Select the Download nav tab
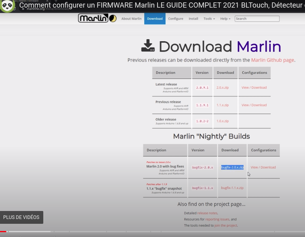Screen dimensions: 305x237 pyautogui.click(x=155, y=19)
